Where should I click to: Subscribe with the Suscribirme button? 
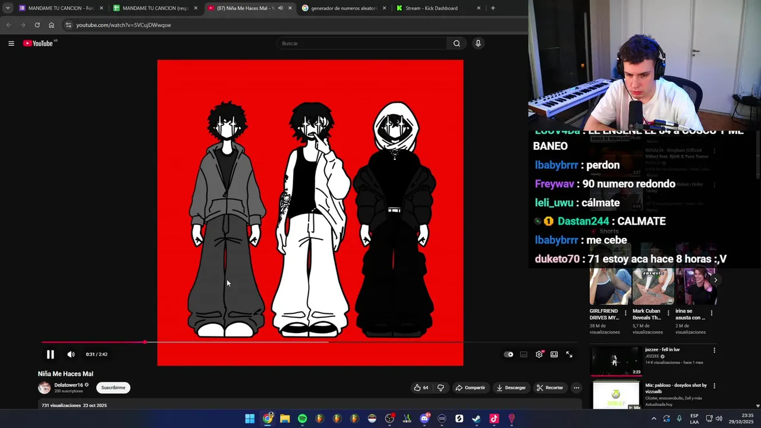coord(113,388)
